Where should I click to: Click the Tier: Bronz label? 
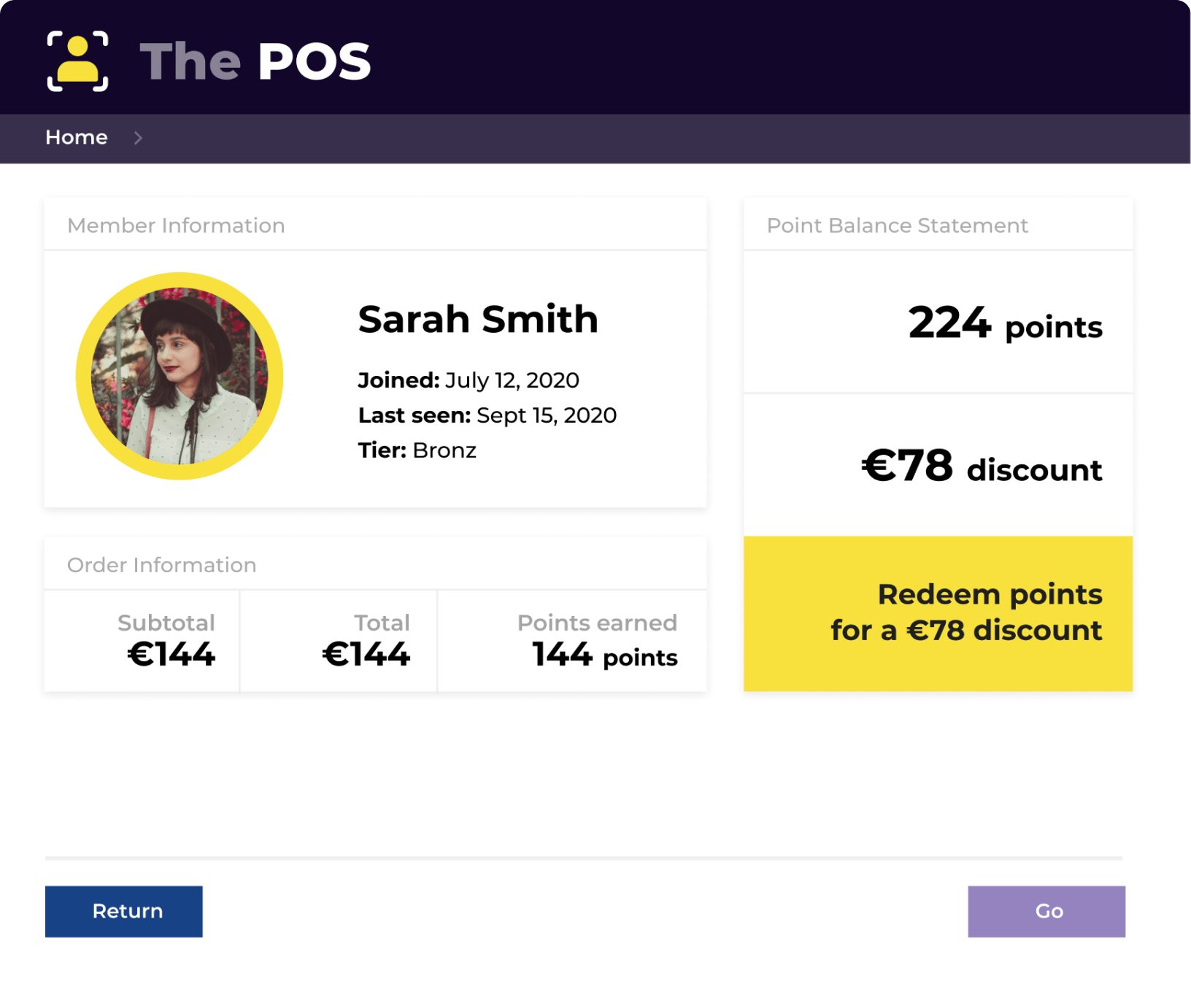pos(417,450)
